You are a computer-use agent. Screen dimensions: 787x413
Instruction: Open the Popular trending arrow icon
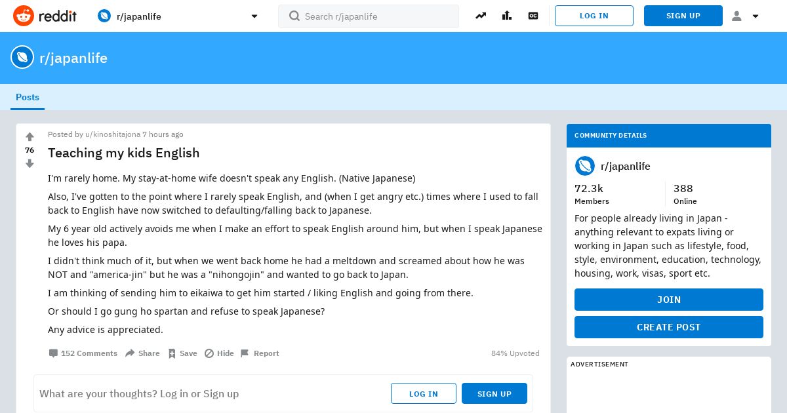(481, 16)
